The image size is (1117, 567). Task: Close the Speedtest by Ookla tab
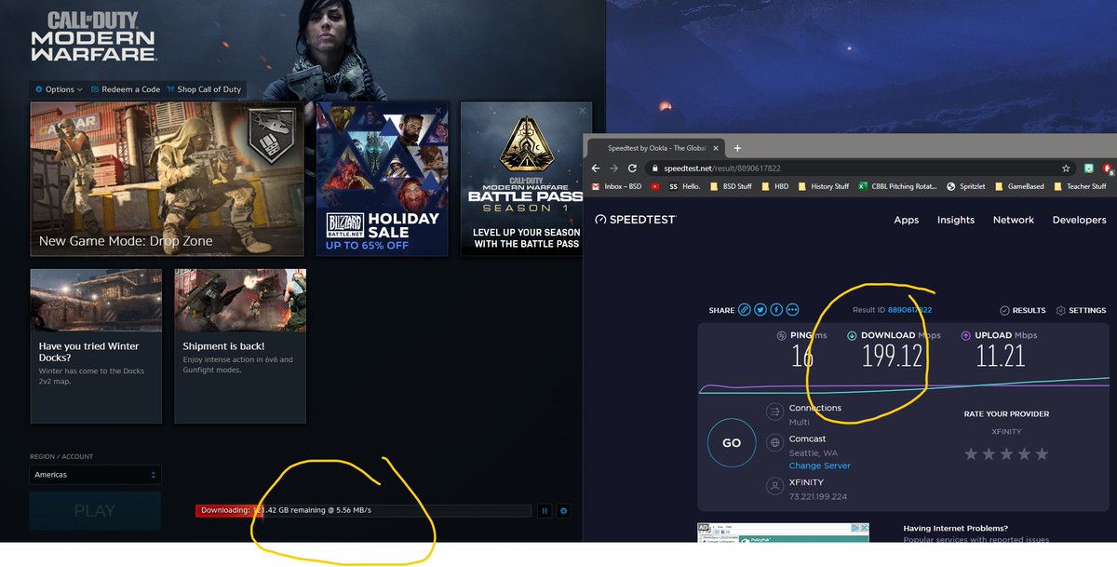(x=718, y=148)
